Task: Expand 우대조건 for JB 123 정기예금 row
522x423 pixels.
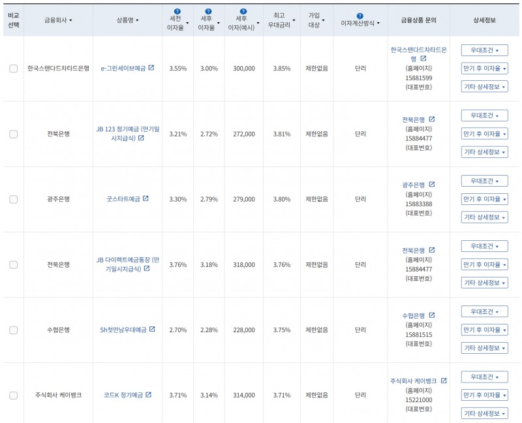Action: pyautogui.click(x=484, y=116)
